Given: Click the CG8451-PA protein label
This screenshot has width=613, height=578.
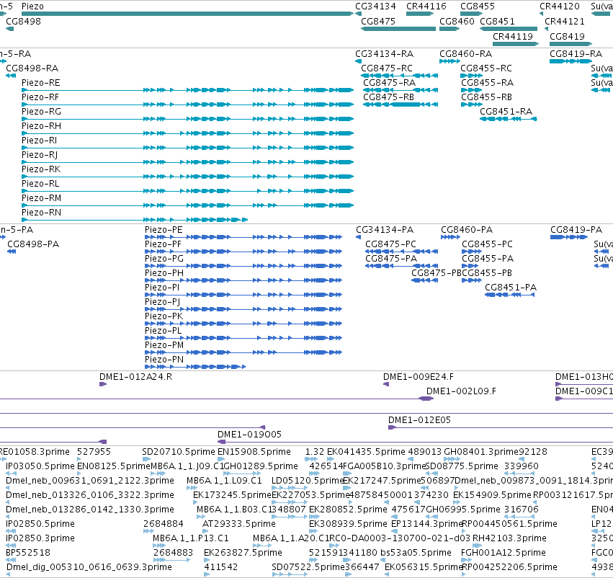Looking at the screenshot, I should click(x=511, y=288).
